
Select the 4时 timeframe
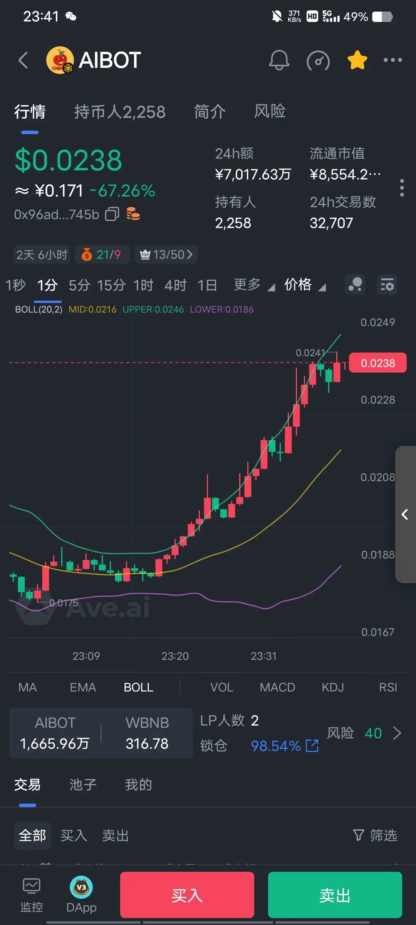click(x=175, y=285)
